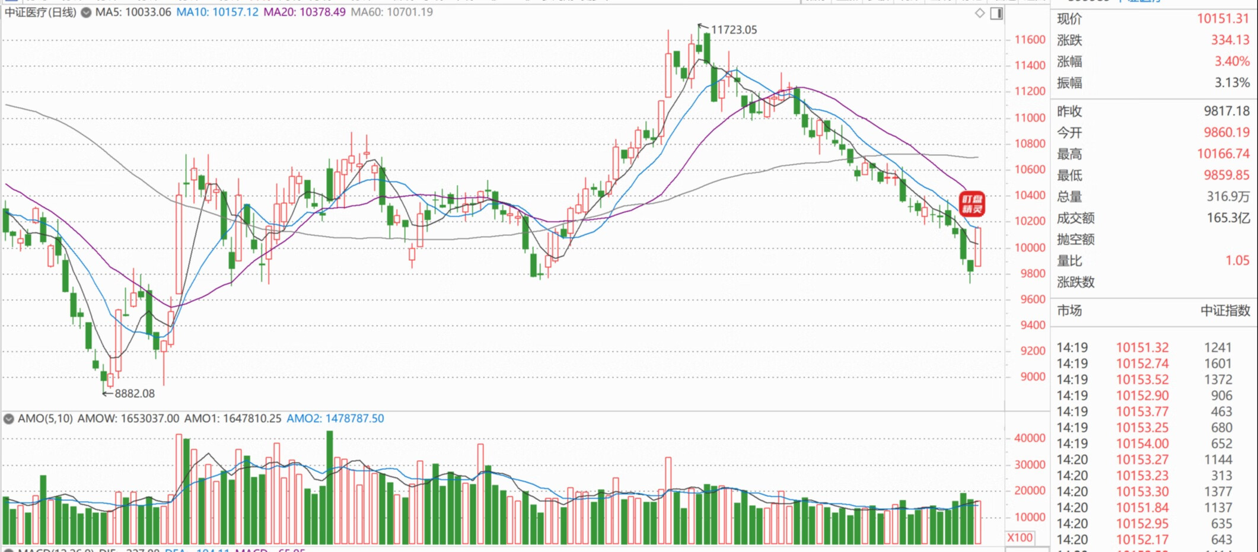Click the 今开 value 9860.19
Image resolution: width=1258 pixels, height=552 pixels.
(1226, 133)
